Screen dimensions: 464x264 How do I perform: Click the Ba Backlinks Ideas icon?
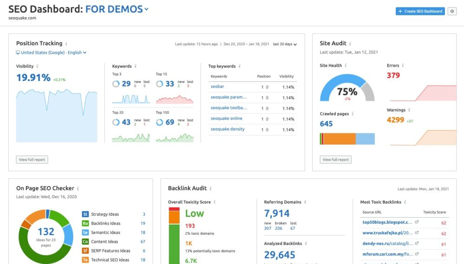(x=85, y=223)
